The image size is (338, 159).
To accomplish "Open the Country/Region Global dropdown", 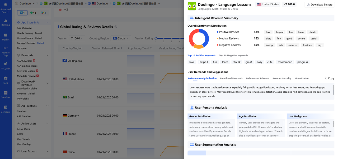I will (x=121, y=38).
